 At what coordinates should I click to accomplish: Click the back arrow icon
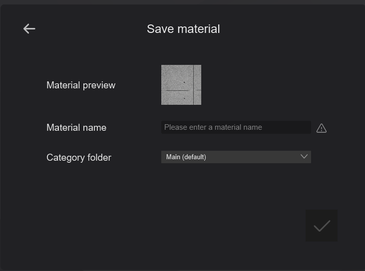pos(29,29)
